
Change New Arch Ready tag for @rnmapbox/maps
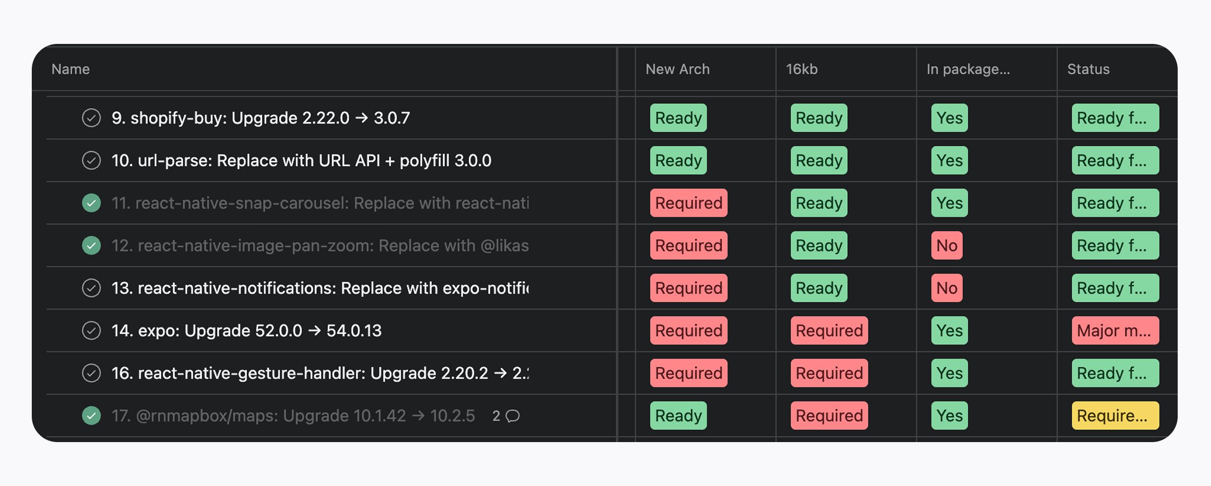click(x=678, y=416)
